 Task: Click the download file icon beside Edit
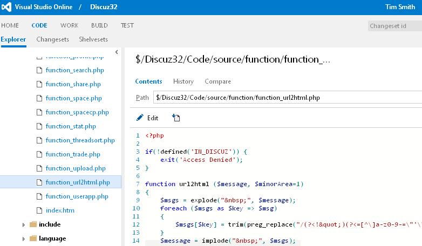(x=176, y=118)
